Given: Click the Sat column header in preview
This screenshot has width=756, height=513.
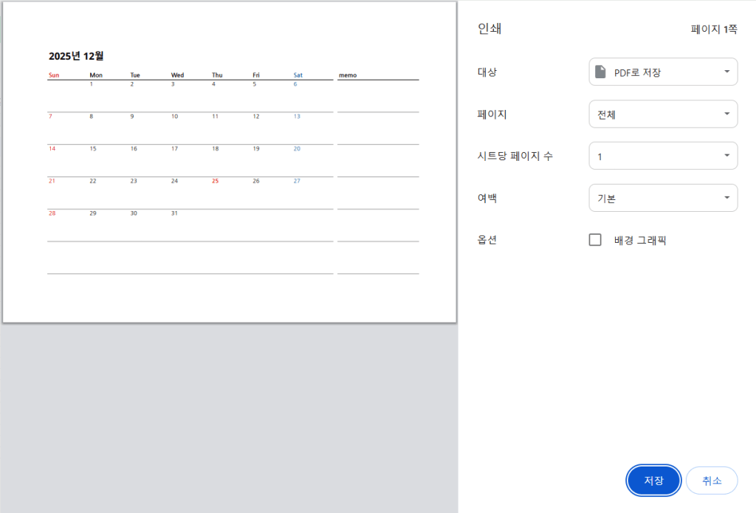Looking at the screenshot, I should coord(298,75).
